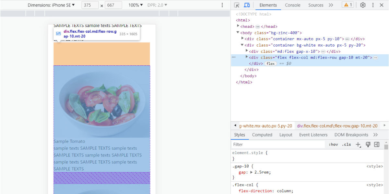Click the styles Filter input field

(x=278, y=145)
